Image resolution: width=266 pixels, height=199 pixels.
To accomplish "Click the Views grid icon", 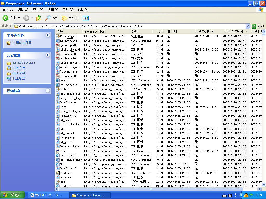I will tap(85, 18).
